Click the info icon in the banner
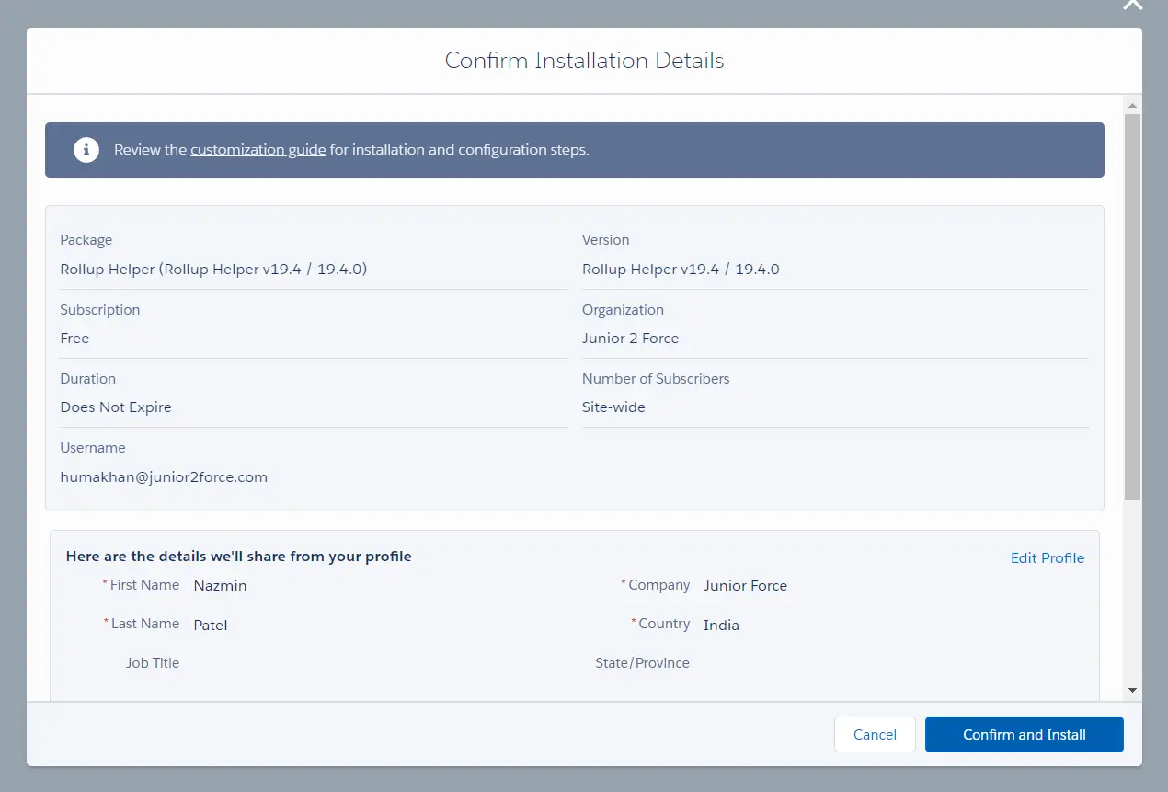The width and height of the screenshot is (1168, 792). 86,150
